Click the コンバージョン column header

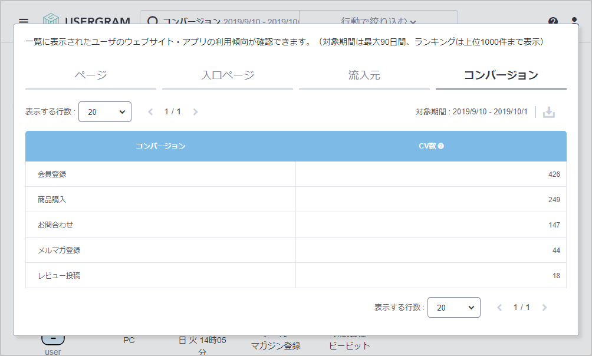click(160, 146)
